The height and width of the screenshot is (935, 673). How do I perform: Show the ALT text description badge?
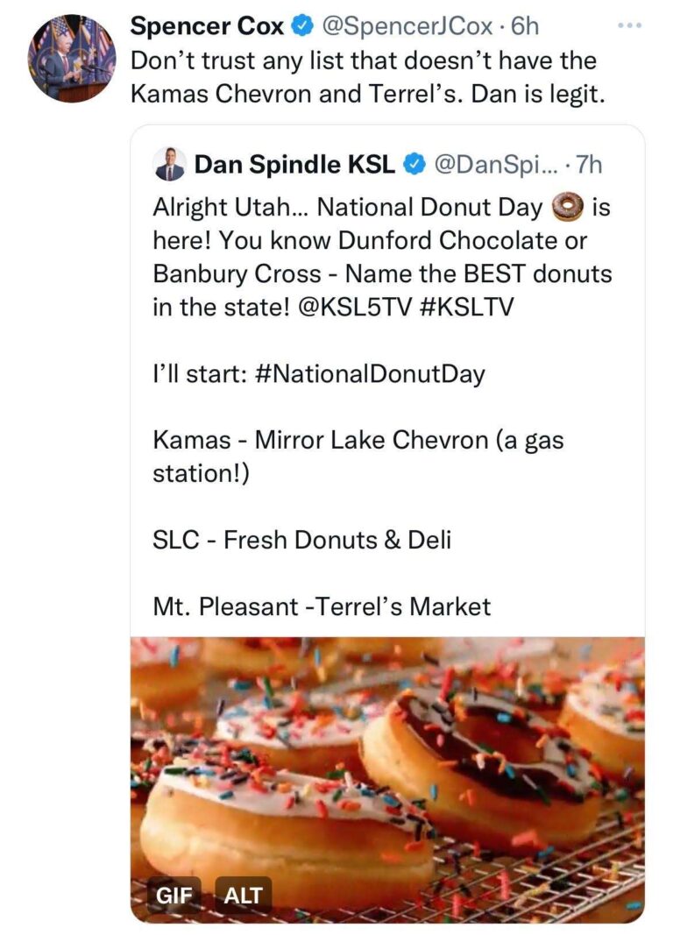click(x=244, y=895)
